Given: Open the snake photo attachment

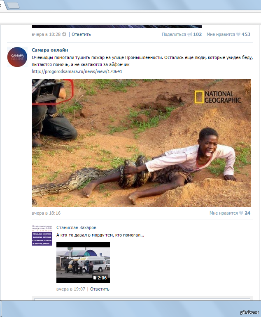Looking at the screenshot, I should coord(141,142).
